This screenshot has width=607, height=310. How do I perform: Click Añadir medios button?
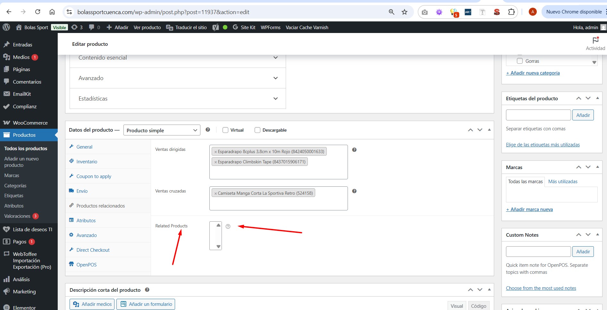92,304
